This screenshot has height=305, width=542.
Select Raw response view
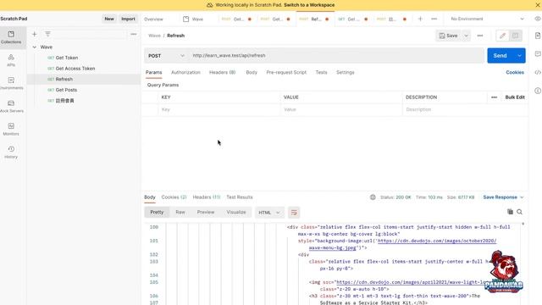pos(180,212)
